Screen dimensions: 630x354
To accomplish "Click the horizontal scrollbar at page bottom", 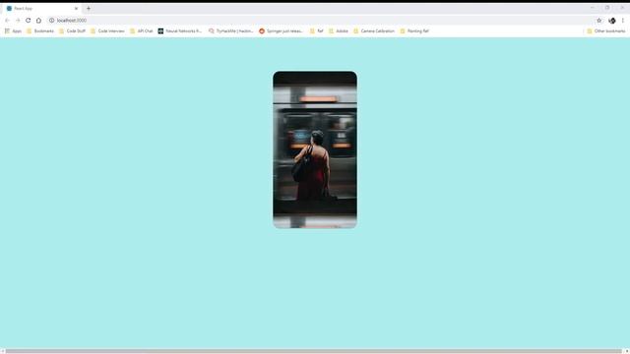I will tap(313, 351).
